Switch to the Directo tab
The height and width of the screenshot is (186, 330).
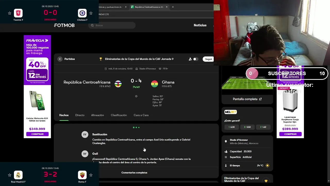point(80,115)
